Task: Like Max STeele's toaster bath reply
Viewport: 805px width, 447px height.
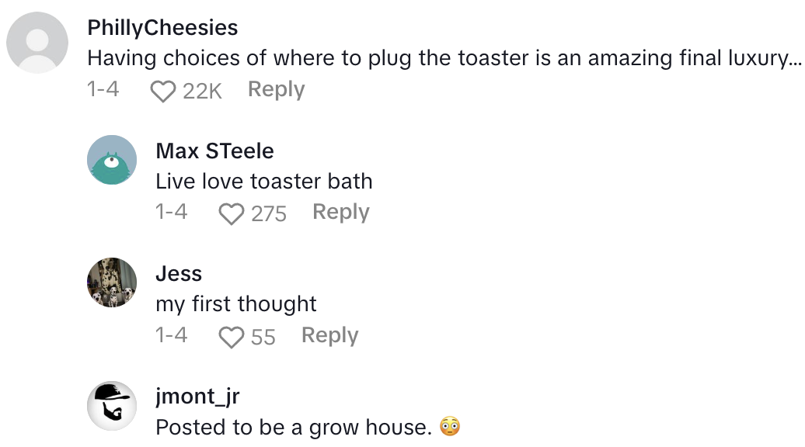Action: 231,214
